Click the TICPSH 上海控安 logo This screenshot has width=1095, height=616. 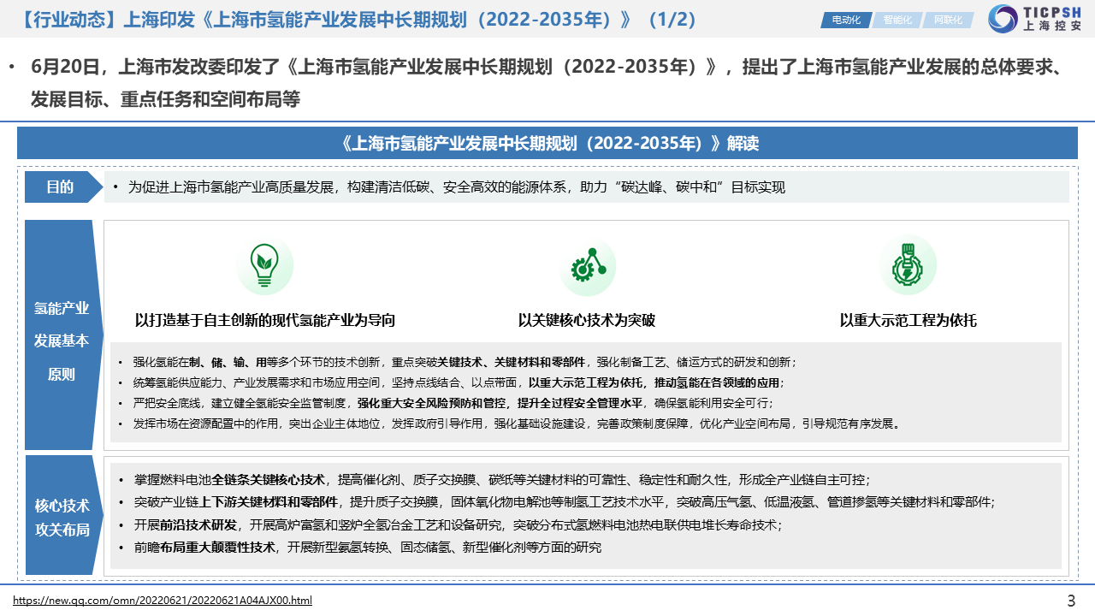pyautogui.click(x=1035, y=19)
